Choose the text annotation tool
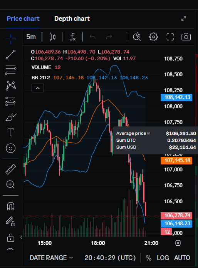 tap(11, 132)
